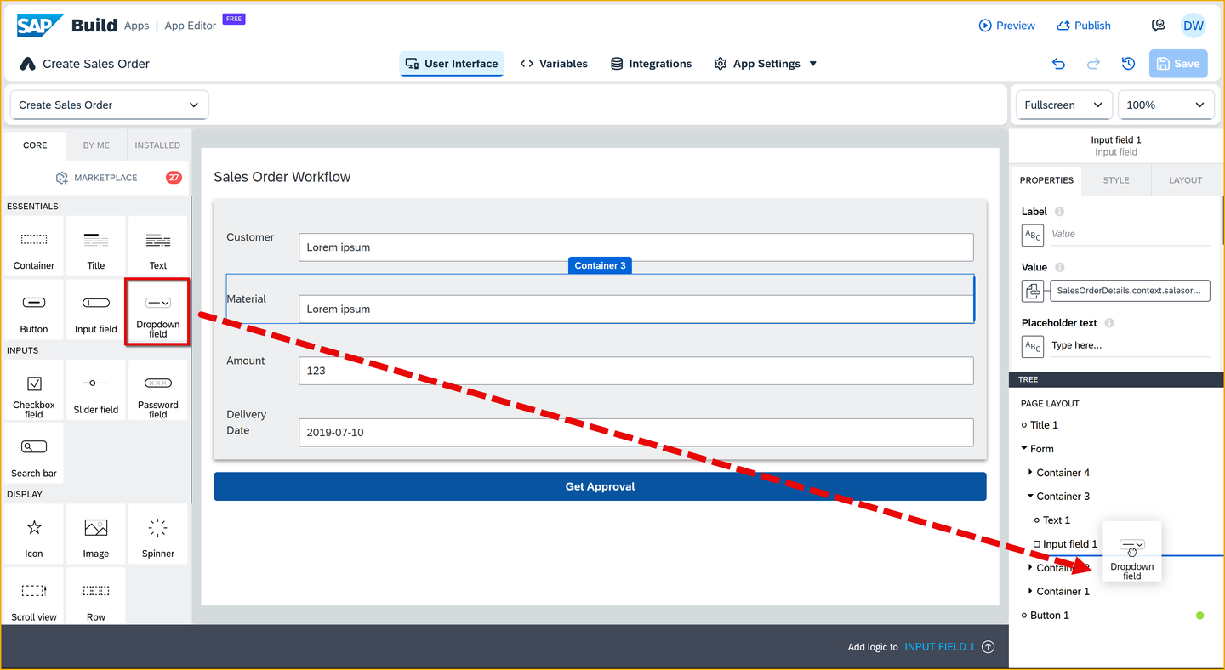
Task: Pick the Text component in the Essentials palette
Action: [x=158, y=246]
